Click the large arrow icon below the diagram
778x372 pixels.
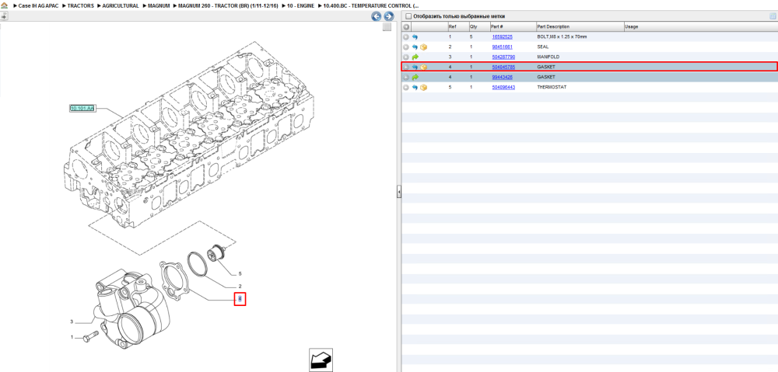pos(321,360)
